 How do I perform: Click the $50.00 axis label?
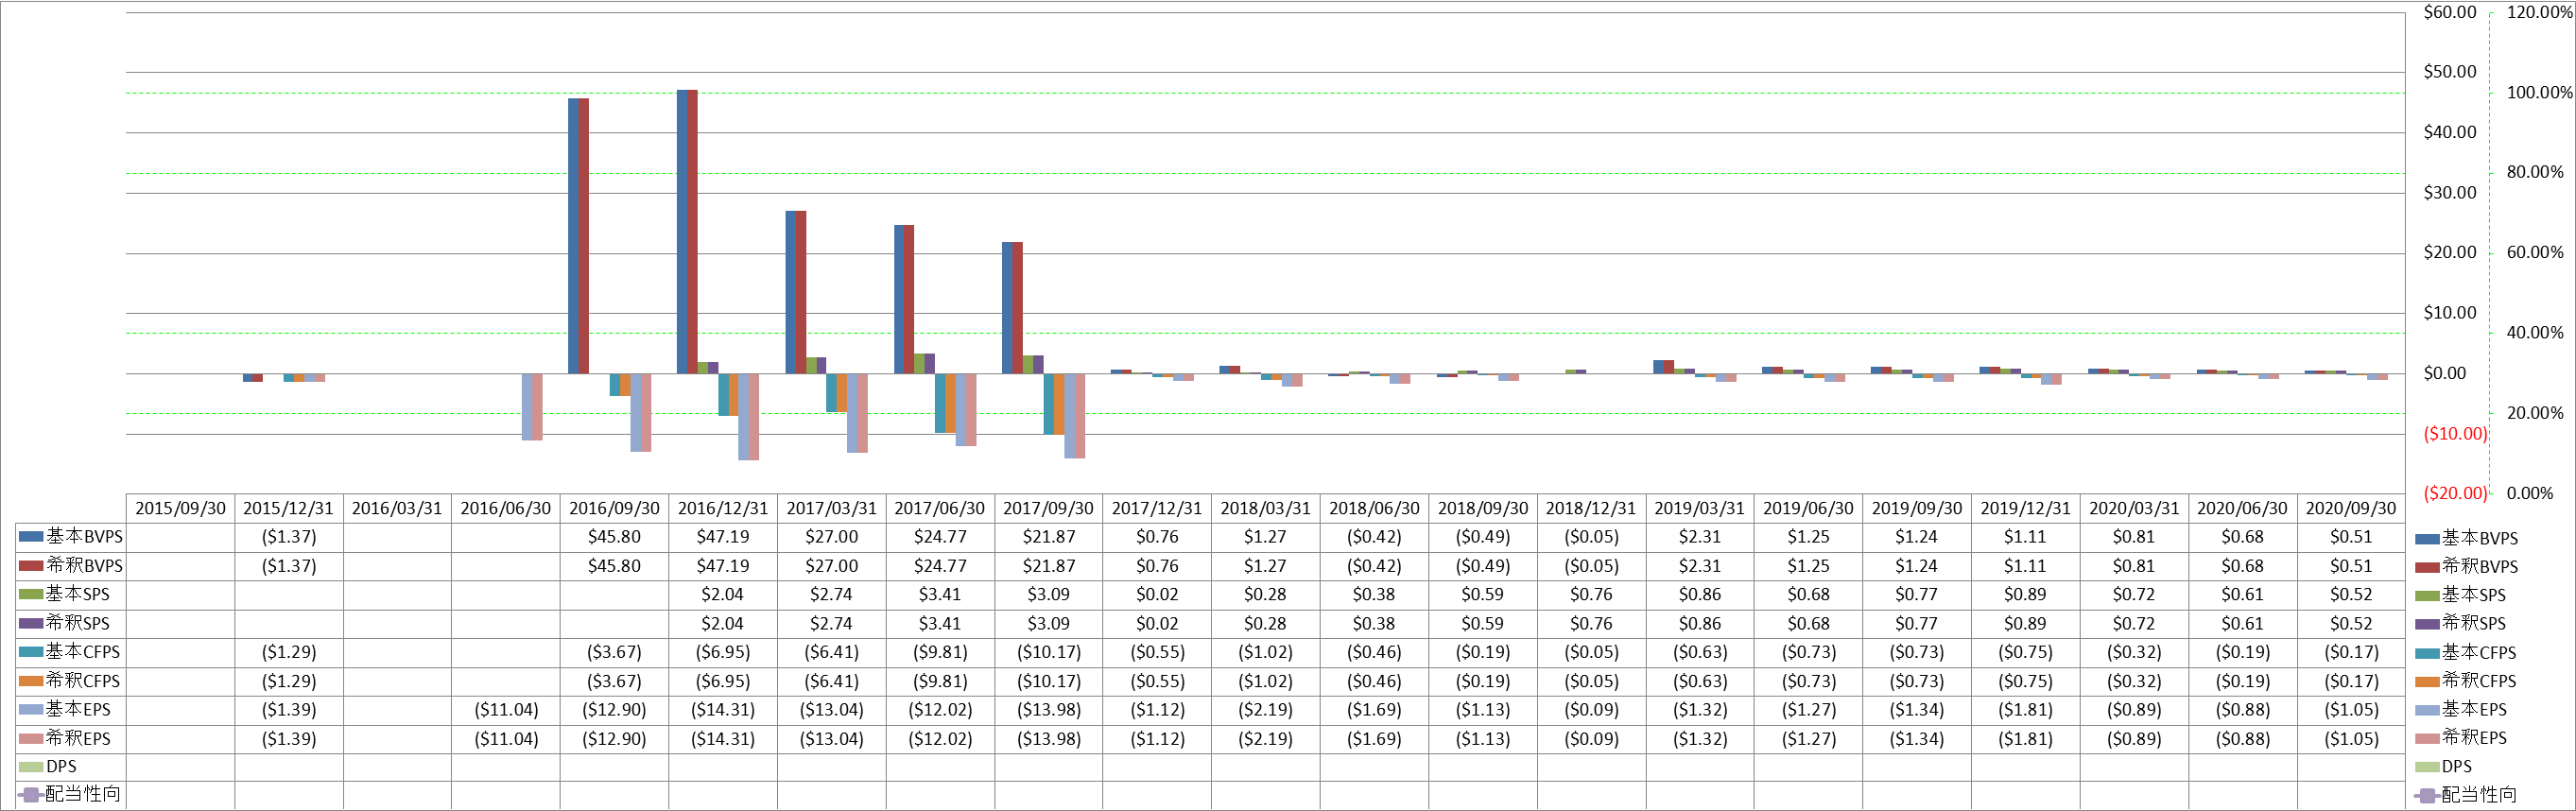[2450, 72]
